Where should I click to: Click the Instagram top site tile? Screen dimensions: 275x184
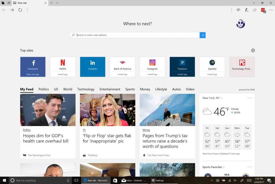152,67
